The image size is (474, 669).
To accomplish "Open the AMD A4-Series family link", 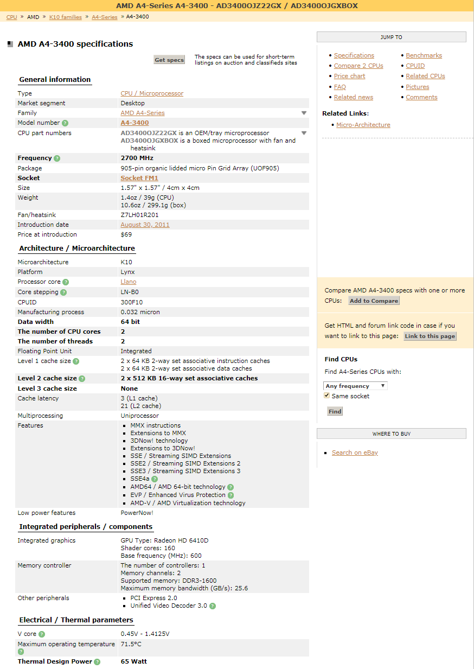I will pyautogui.click(x=143, y=113).
